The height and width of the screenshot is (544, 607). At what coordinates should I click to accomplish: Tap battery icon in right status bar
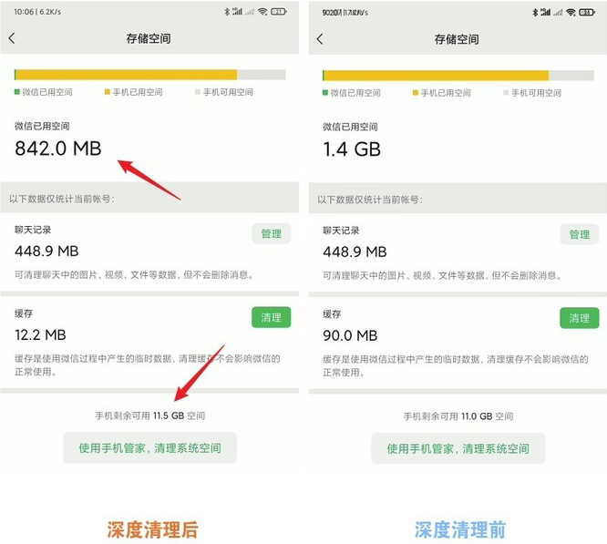click(x=587, y=13)
